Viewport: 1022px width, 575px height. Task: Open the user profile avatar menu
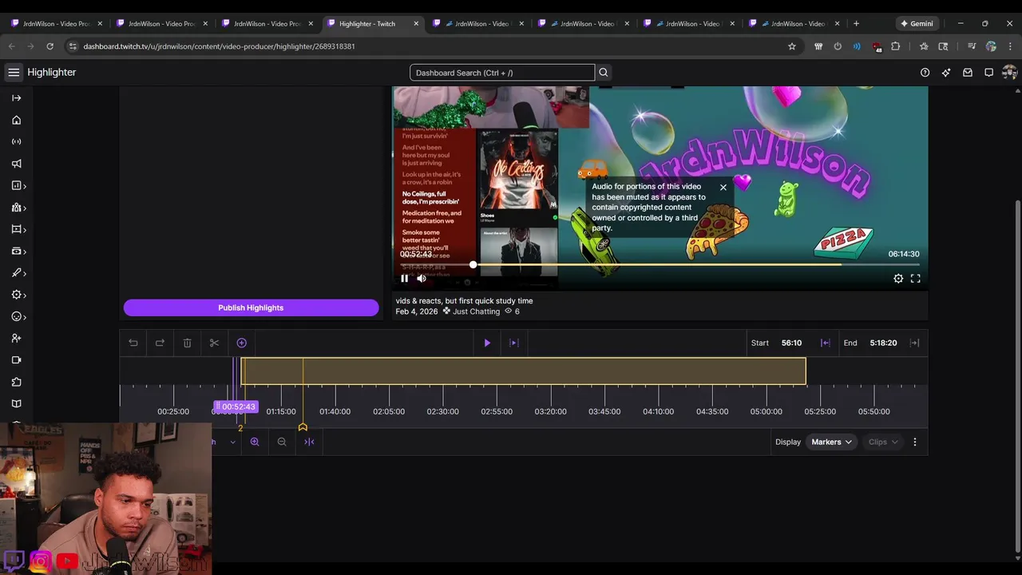pos(1009,73)
